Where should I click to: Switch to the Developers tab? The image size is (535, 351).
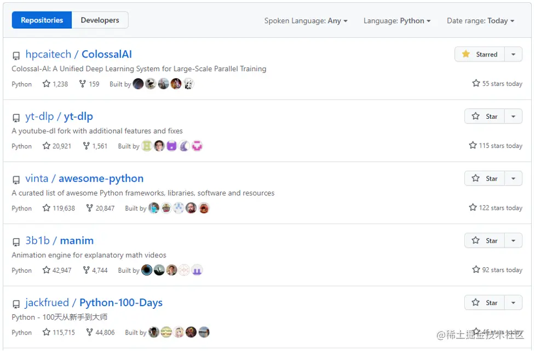[100, 20]
